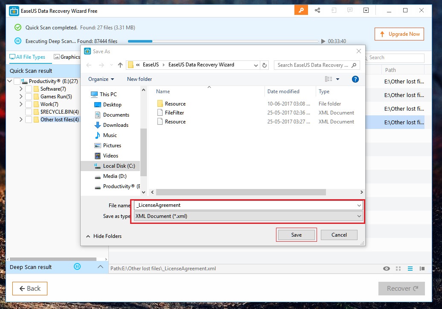Change view layout icon in Save As
Screen dimensions: 442x309
[329, 79]
